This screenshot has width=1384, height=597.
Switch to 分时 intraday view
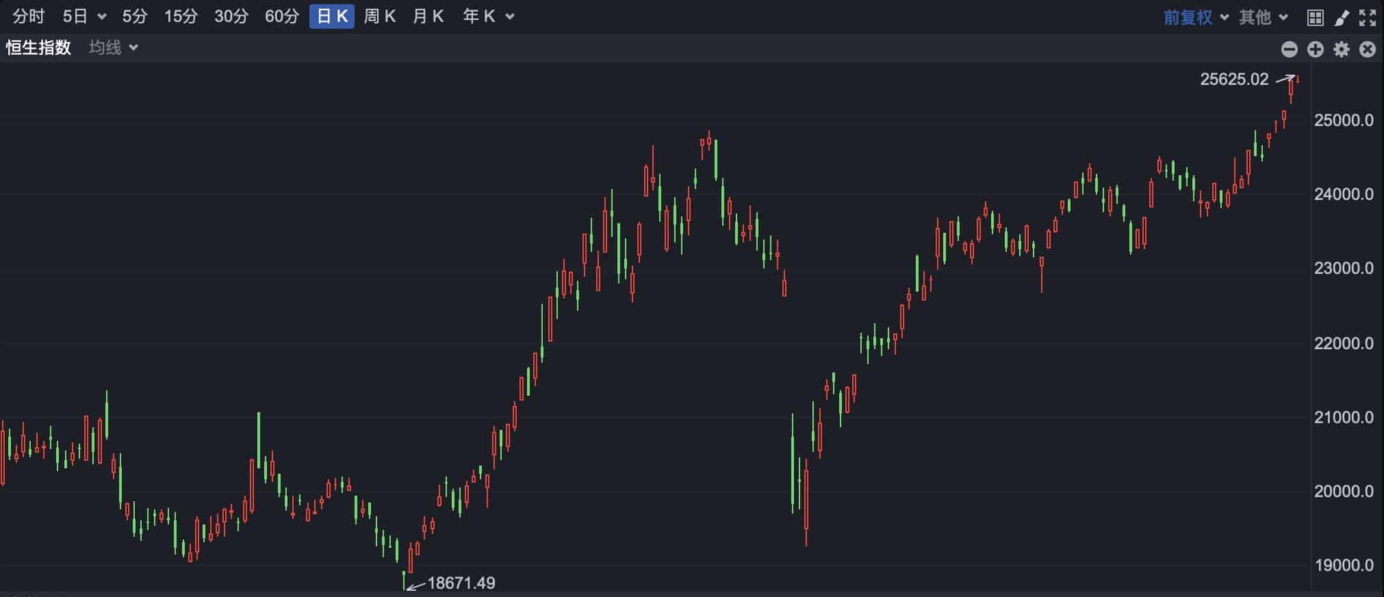[29, 16]
